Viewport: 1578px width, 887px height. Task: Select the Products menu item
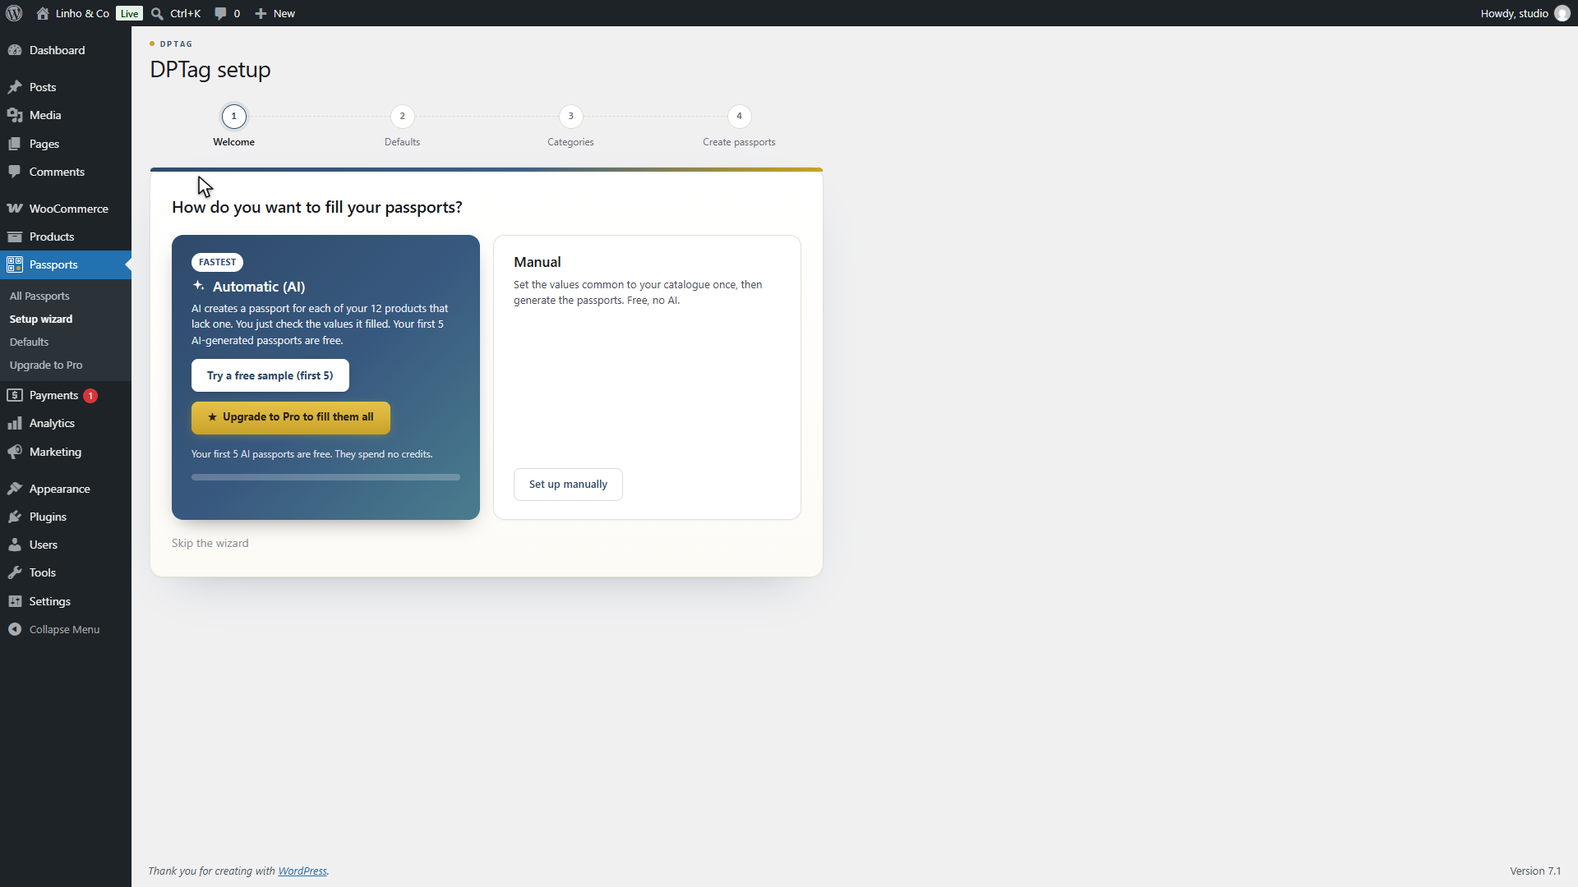tap(66, 237)
